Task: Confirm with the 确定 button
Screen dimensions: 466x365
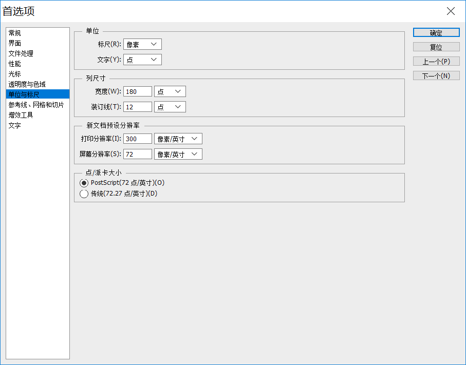Action: click(436, 33)
